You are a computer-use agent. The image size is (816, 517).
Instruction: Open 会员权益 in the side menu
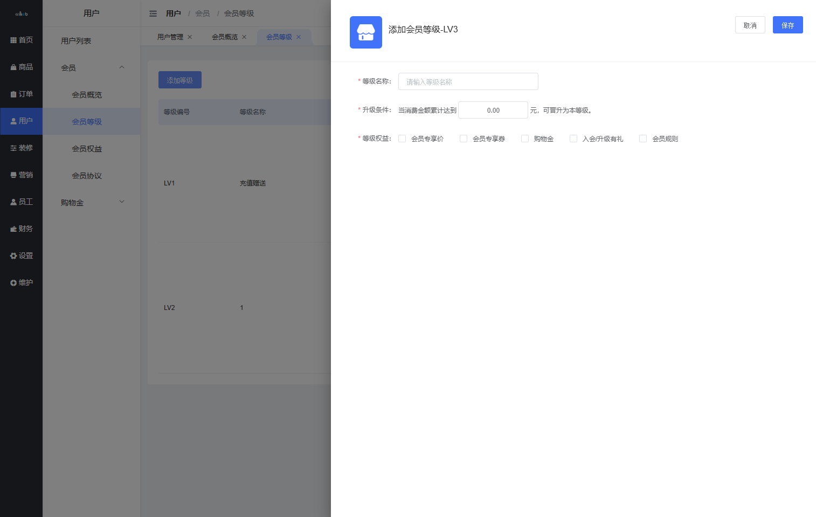point(87,149)
